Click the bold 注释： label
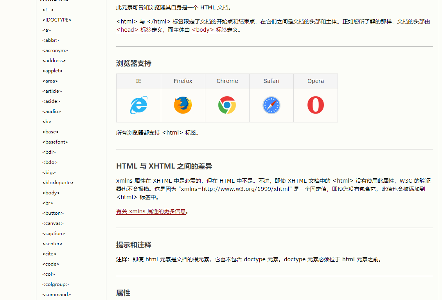The image size is (442, 300). click(123, 259)
